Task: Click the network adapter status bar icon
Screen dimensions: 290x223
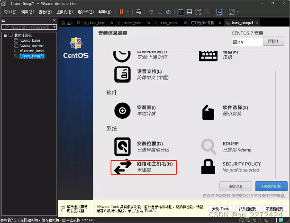Action: coord(254,220)
